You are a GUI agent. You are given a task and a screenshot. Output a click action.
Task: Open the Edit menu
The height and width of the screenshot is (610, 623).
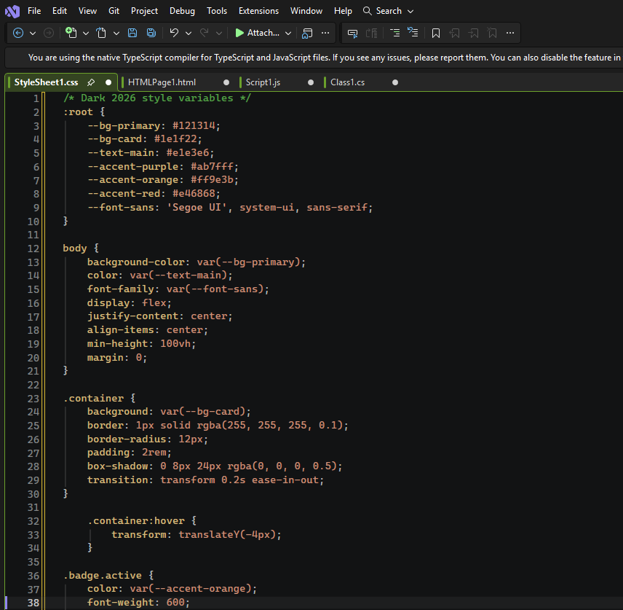[60, 11]
